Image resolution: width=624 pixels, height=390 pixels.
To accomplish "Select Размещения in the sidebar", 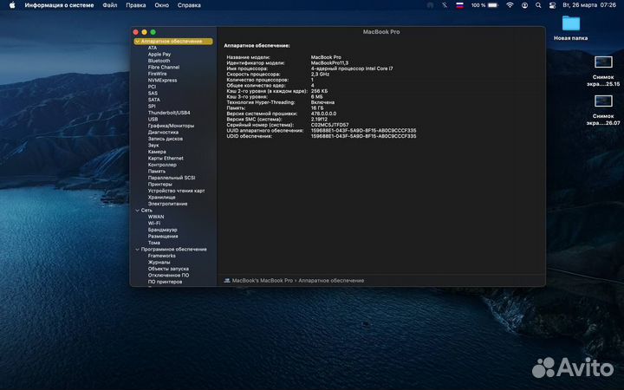I will point(163,236).
